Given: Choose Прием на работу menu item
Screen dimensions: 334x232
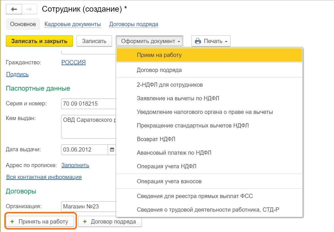Looking at the screenshot, I should (209, 55).
